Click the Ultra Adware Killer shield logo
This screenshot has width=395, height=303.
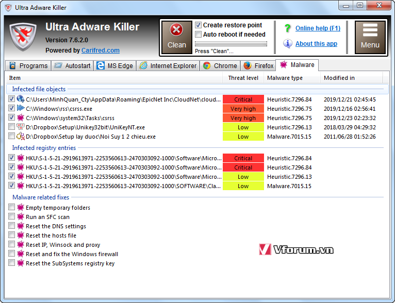pos(23,37)
